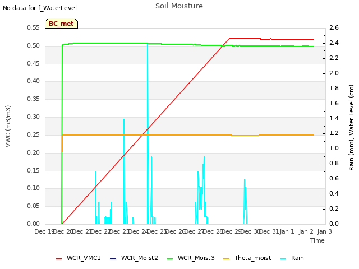This screenshot has height=269, width=359.
Task: Click the Time axis label
Action: (x=317, y=240)
